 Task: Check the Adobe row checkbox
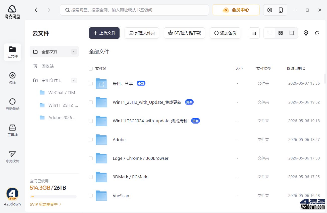[x=91, y=140]
